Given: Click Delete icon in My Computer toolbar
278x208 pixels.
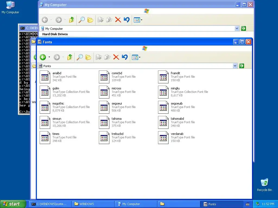Looking at the screenshot, I should pos(118,20).
